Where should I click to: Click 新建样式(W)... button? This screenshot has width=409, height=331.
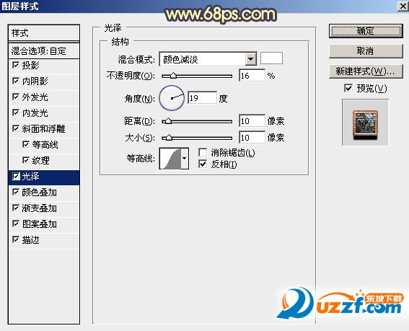point(366,71)
